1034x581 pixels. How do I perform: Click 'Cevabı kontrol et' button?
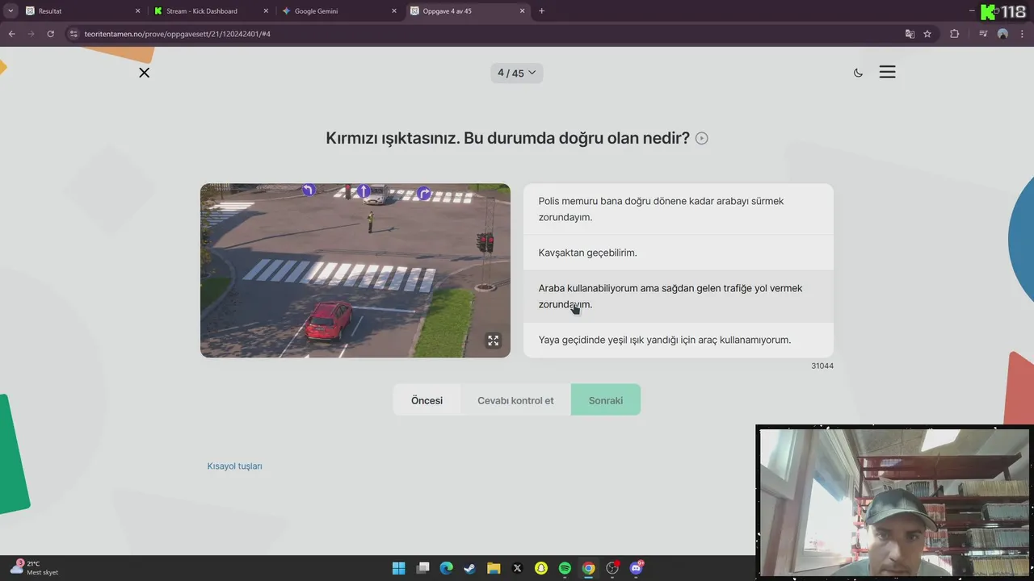click(515, 400)
